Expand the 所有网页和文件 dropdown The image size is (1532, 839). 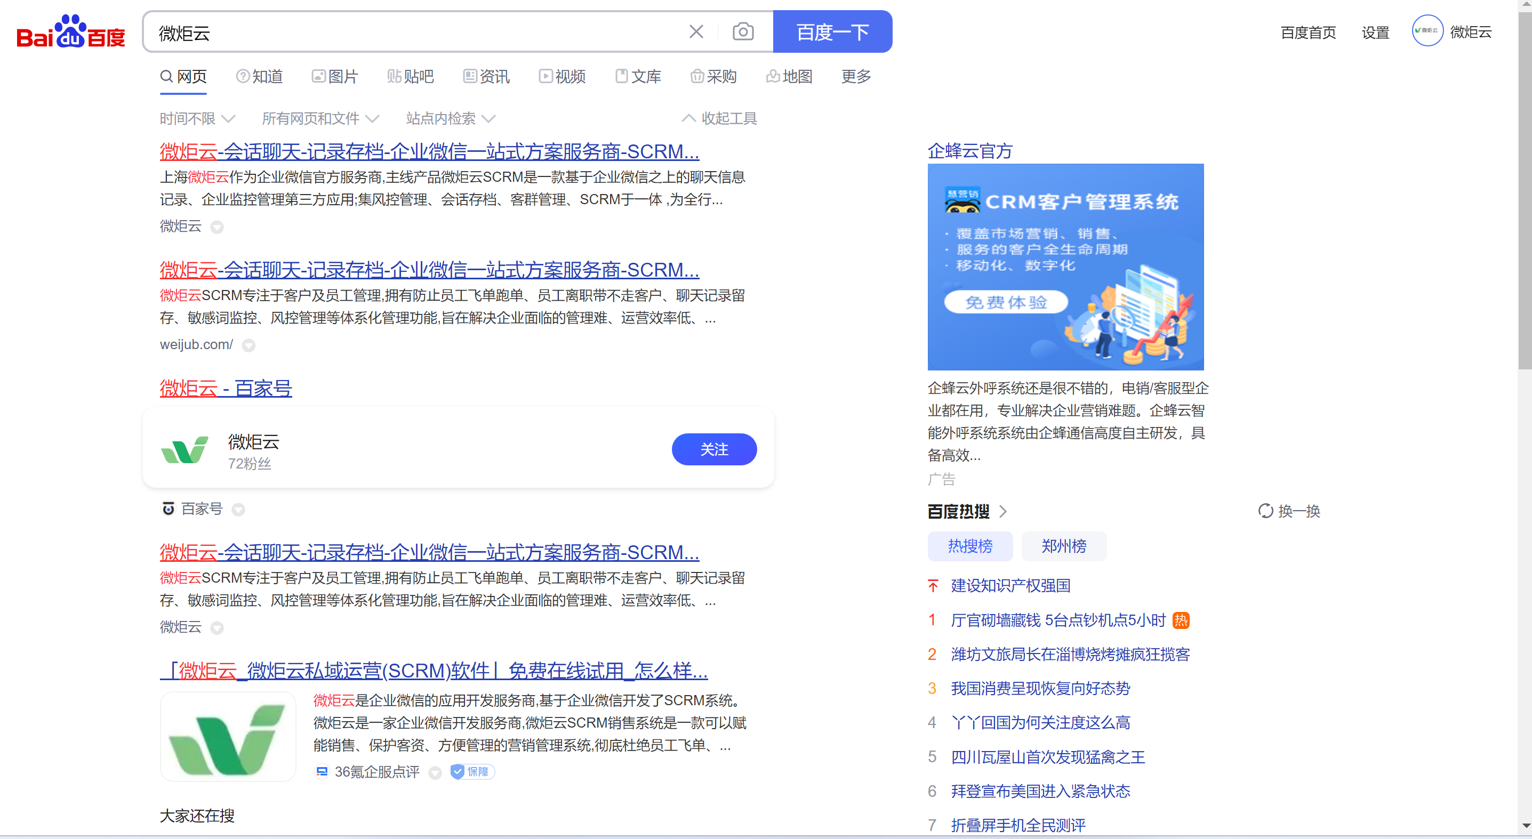(x=320, y=118)
